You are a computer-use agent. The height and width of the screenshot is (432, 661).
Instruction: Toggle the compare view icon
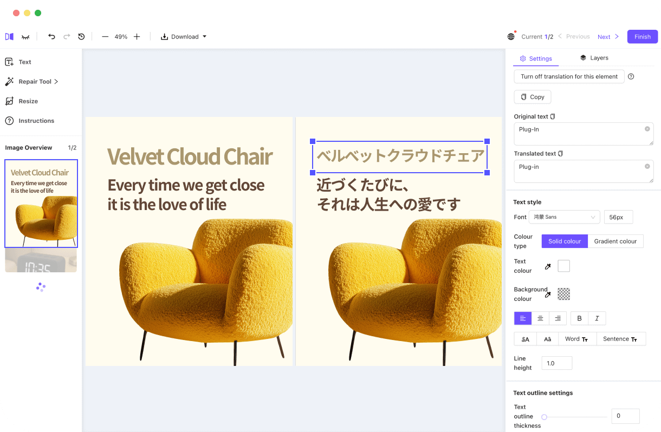(x=9, y=37)
